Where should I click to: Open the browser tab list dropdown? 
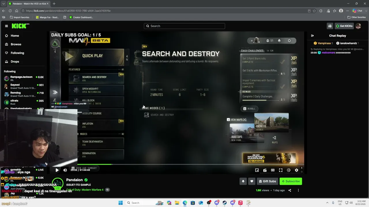pos(3,3)
